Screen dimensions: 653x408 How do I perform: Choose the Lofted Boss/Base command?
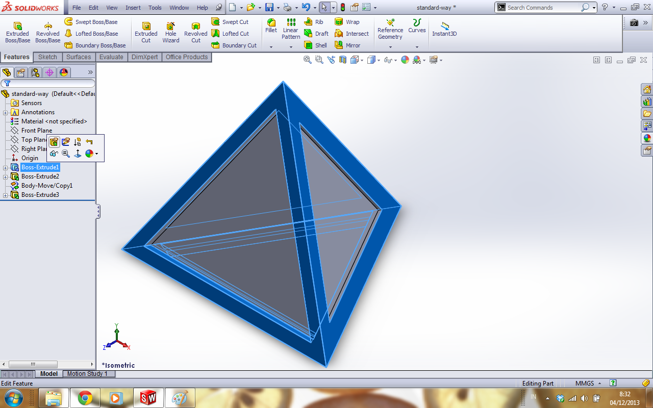coord(91,34)
